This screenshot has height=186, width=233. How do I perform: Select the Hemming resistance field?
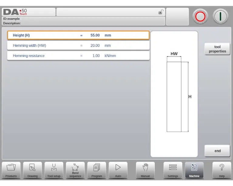78,56
